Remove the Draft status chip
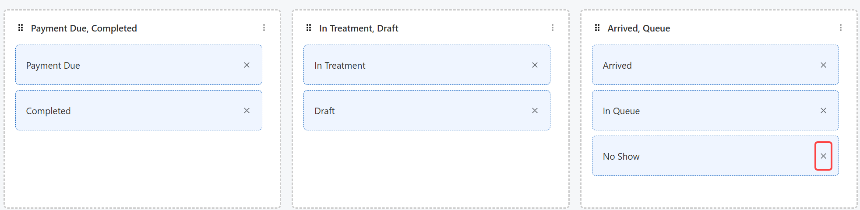 535,111
